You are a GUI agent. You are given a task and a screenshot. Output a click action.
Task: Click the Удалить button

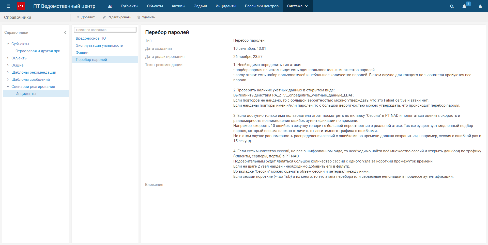coord(146,17)
